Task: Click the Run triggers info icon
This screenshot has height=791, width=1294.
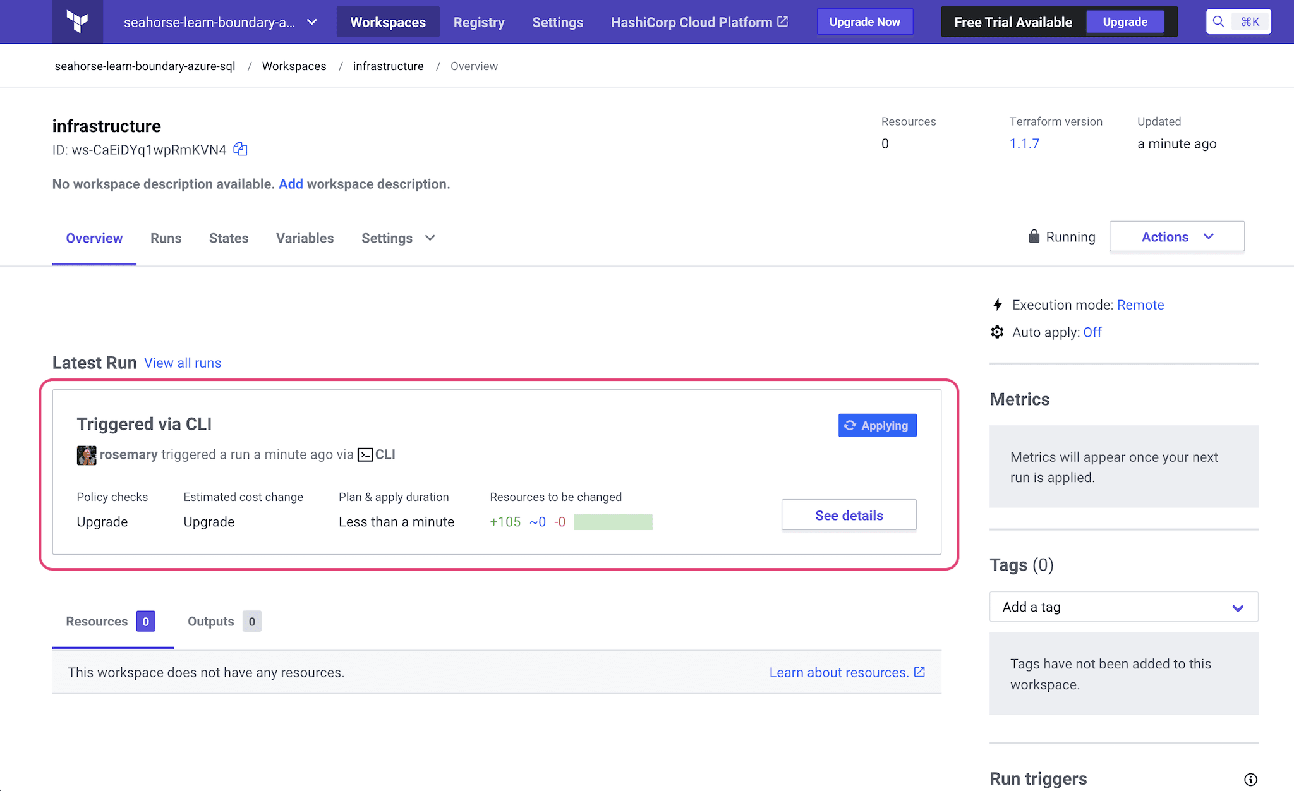Action: 1250,779
